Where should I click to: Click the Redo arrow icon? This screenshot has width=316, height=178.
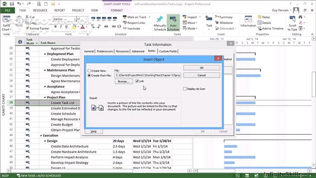pyautogui.click(x=28, y=4)
